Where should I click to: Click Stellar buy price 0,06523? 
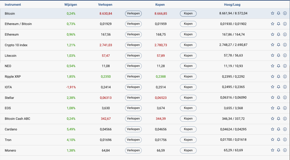pyautogui.click(x=161, y=98)
